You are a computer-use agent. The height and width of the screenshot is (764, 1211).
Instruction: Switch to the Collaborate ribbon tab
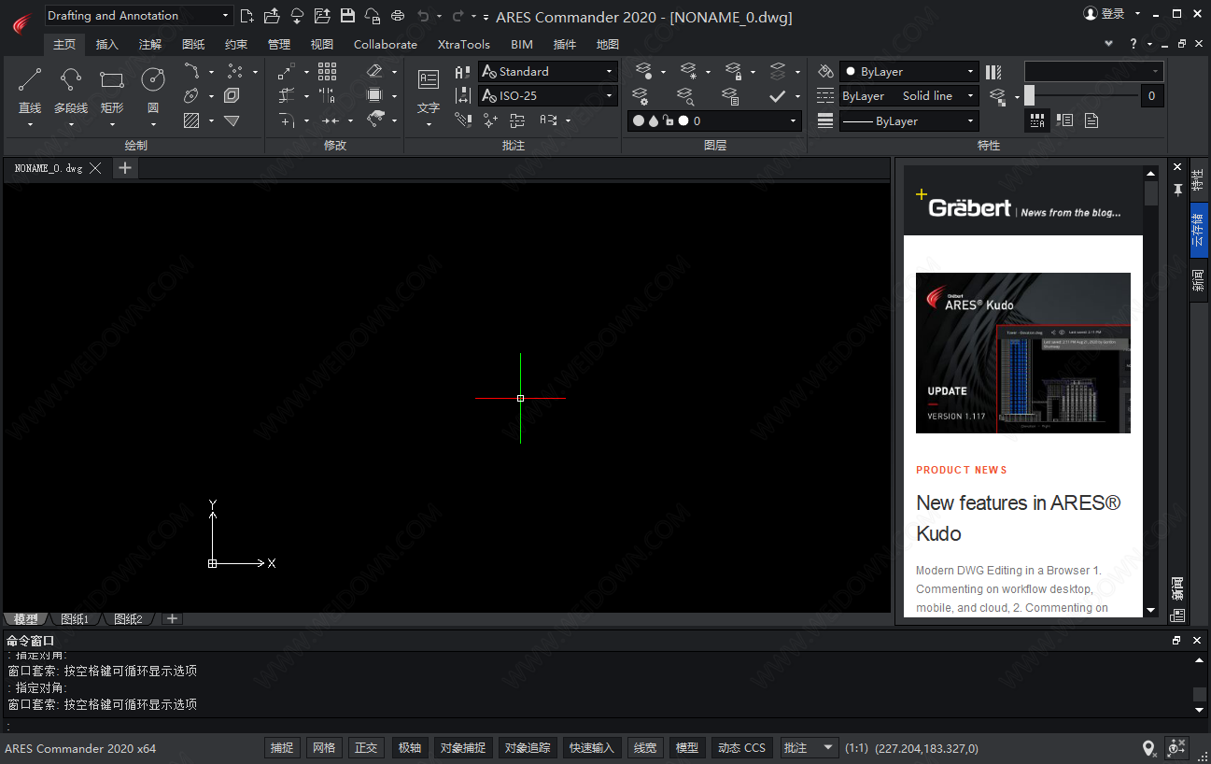coord(386,44)
